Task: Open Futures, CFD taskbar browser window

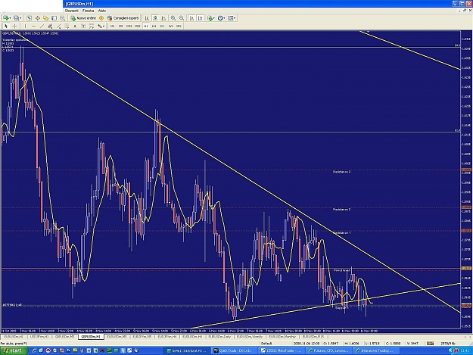Action: [x=328, y=350]
